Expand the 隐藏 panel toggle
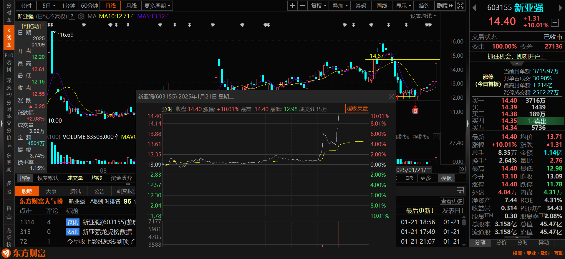Viewport: 565px width, 259px height. pos(445,6)
